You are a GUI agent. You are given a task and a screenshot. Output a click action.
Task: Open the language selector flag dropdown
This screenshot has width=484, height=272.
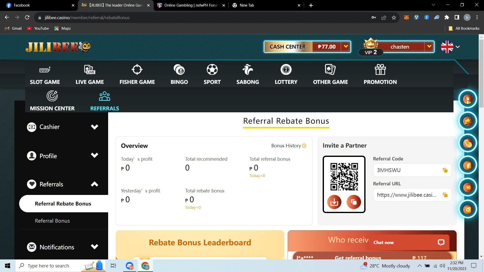450,47
